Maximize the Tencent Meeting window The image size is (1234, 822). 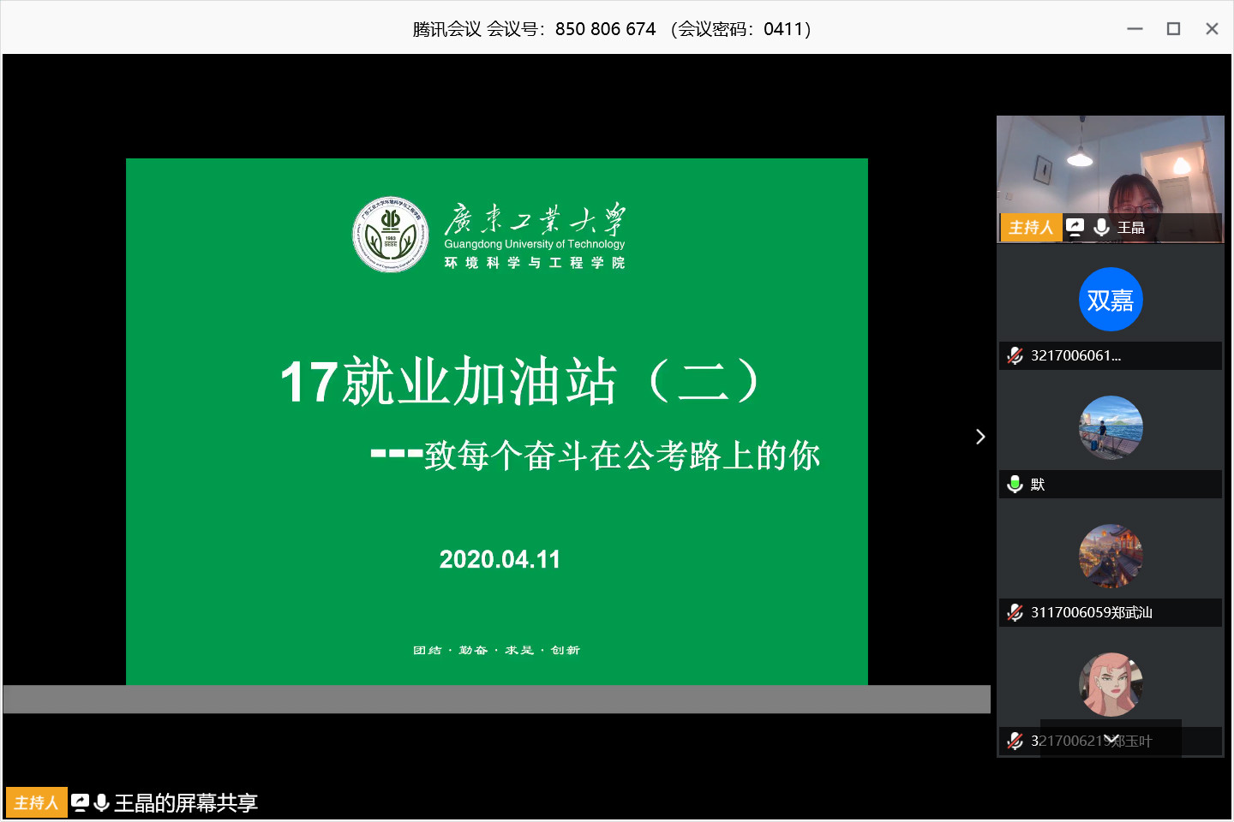tap(1174, 28)
